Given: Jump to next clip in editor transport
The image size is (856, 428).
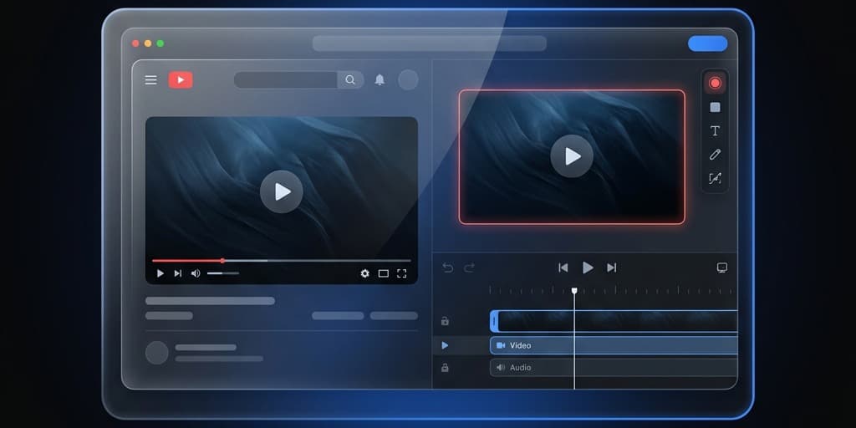Looking at the screenshot, I should [x=611, y=267].
